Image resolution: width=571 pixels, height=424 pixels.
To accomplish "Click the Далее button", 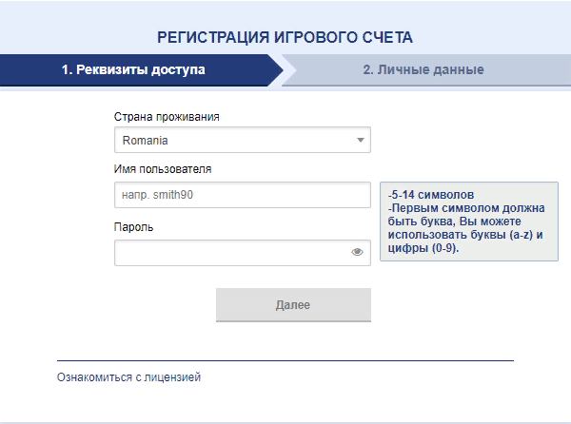I will [293, 305].
